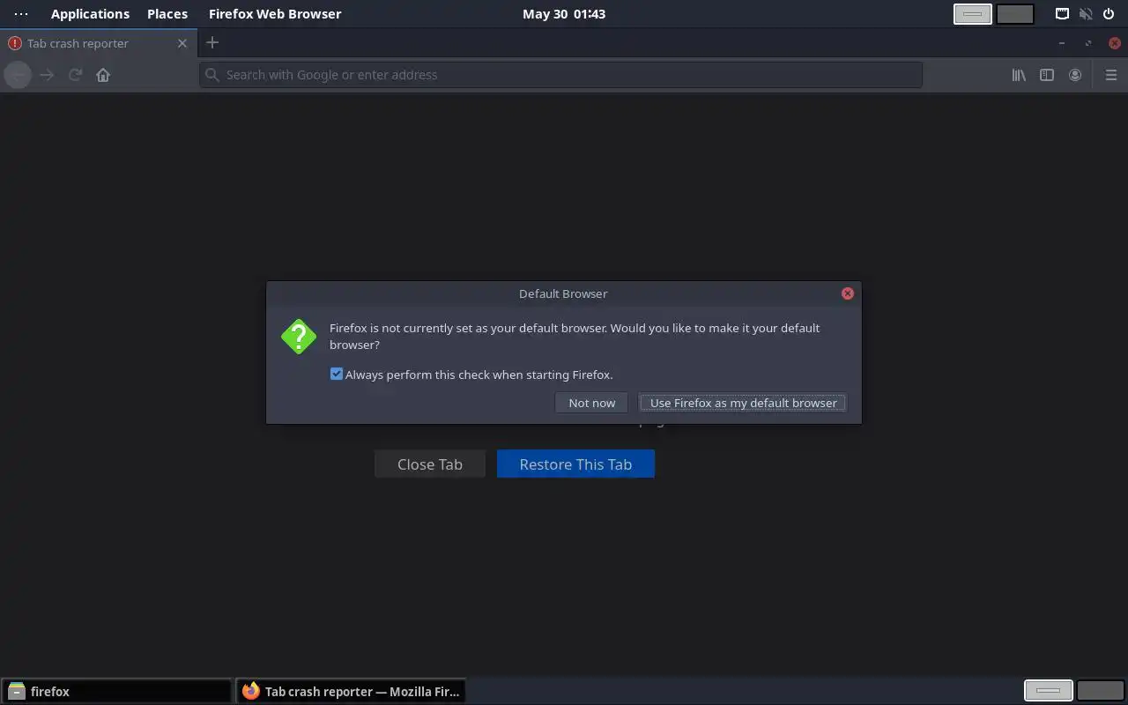Go to the Firefox home page
The image size is (1128, 705).
pos(103,75)
